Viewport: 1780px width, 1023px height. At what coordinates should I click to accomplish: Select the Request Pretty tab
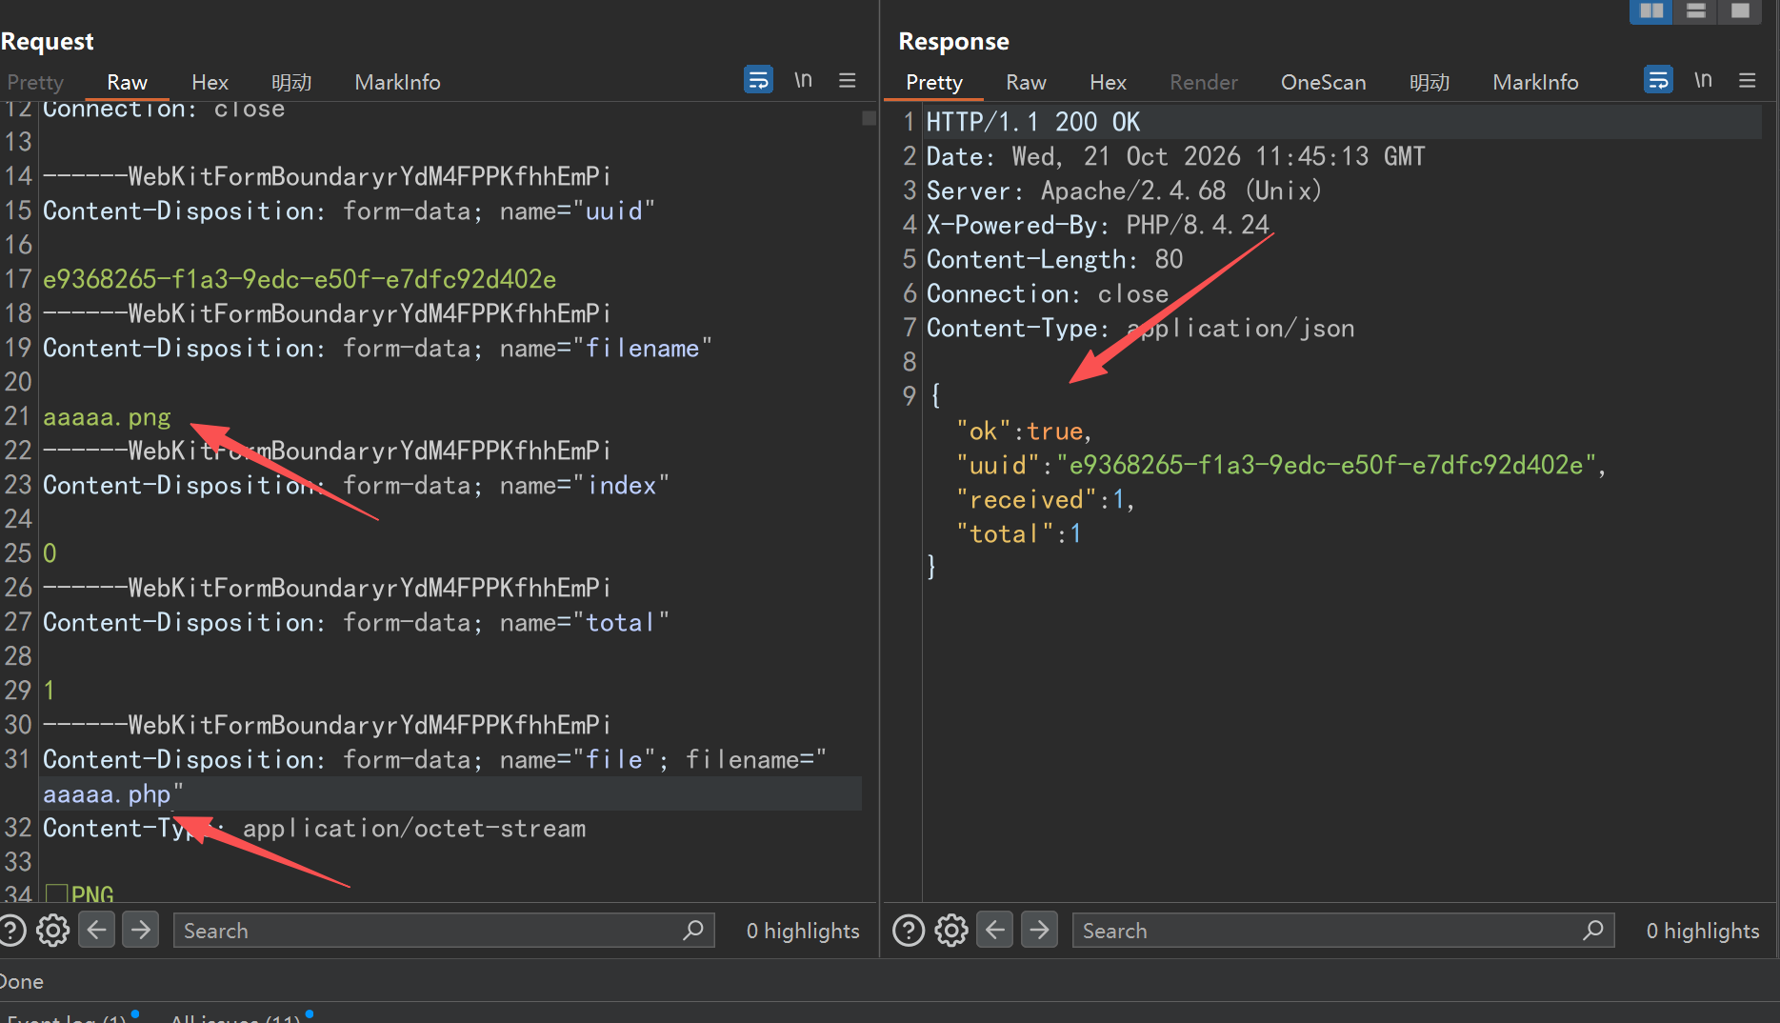click(35, 82)
